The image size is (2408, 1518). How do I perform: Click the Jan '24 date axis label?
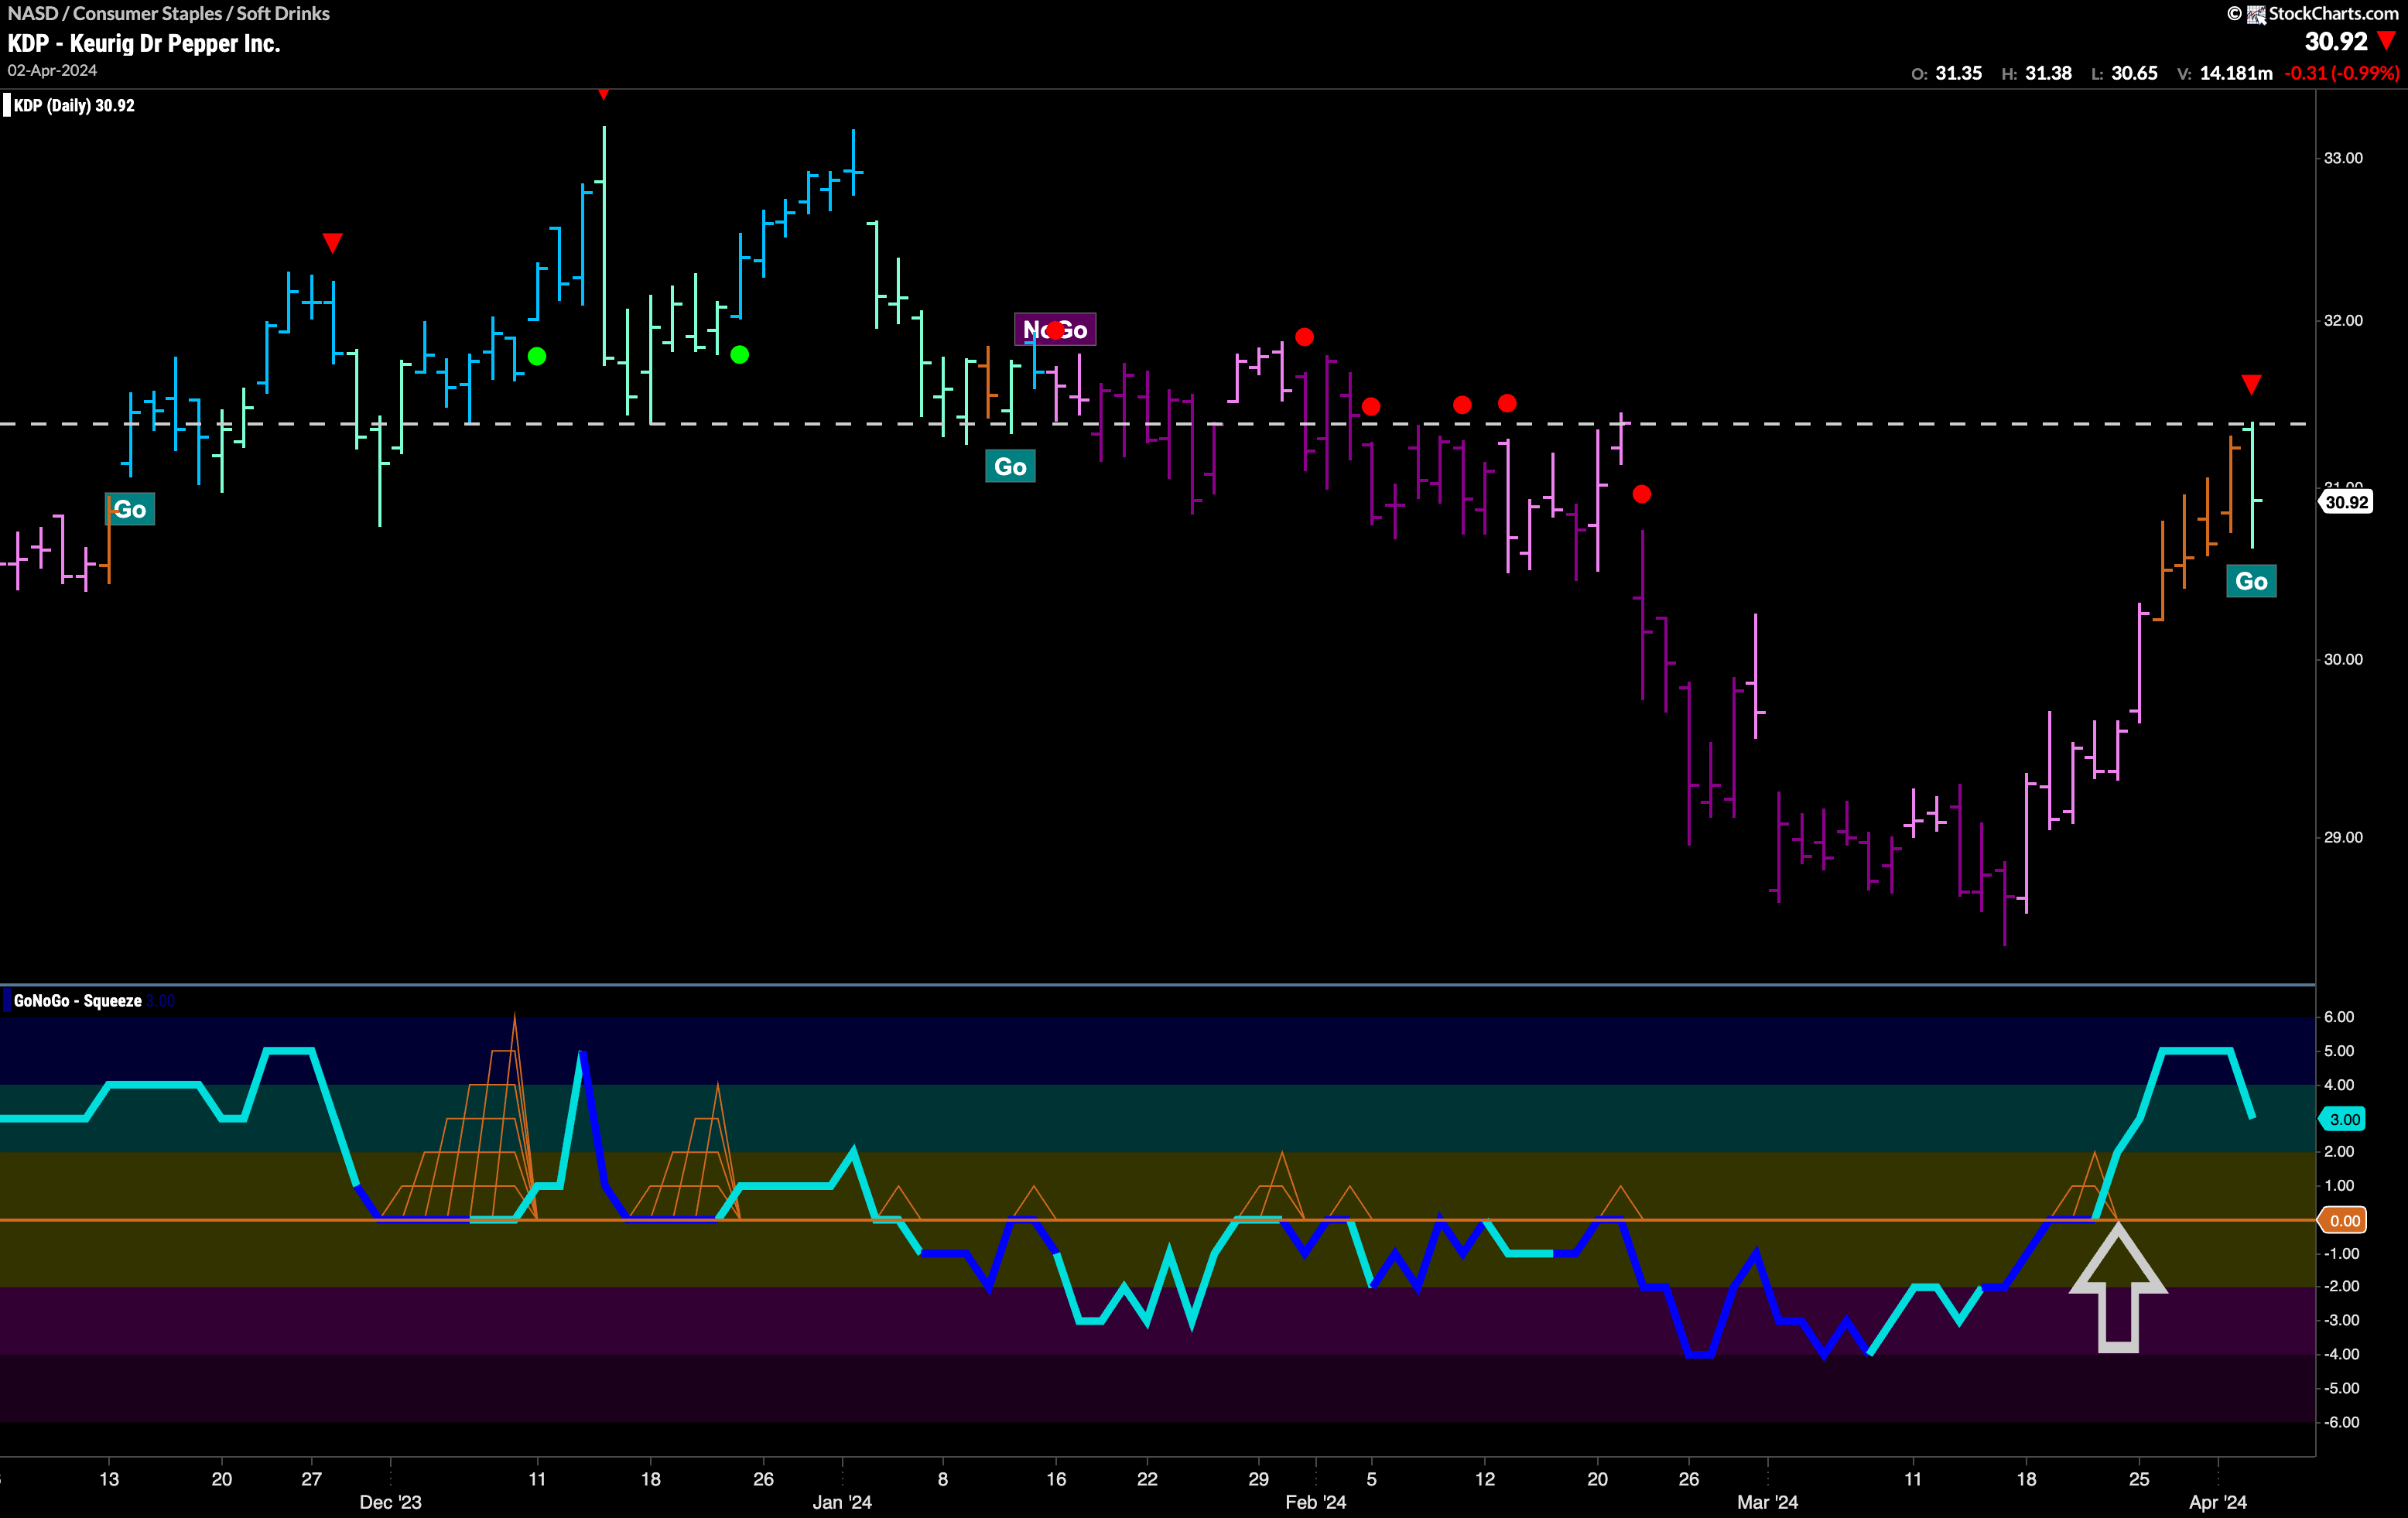pyautogui.click(x=842, y=1502)
